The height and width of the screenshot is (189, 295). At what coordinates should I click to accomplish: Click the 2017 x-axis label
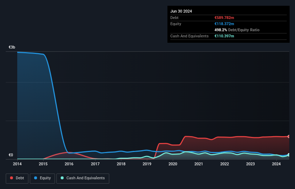point(95,164)
